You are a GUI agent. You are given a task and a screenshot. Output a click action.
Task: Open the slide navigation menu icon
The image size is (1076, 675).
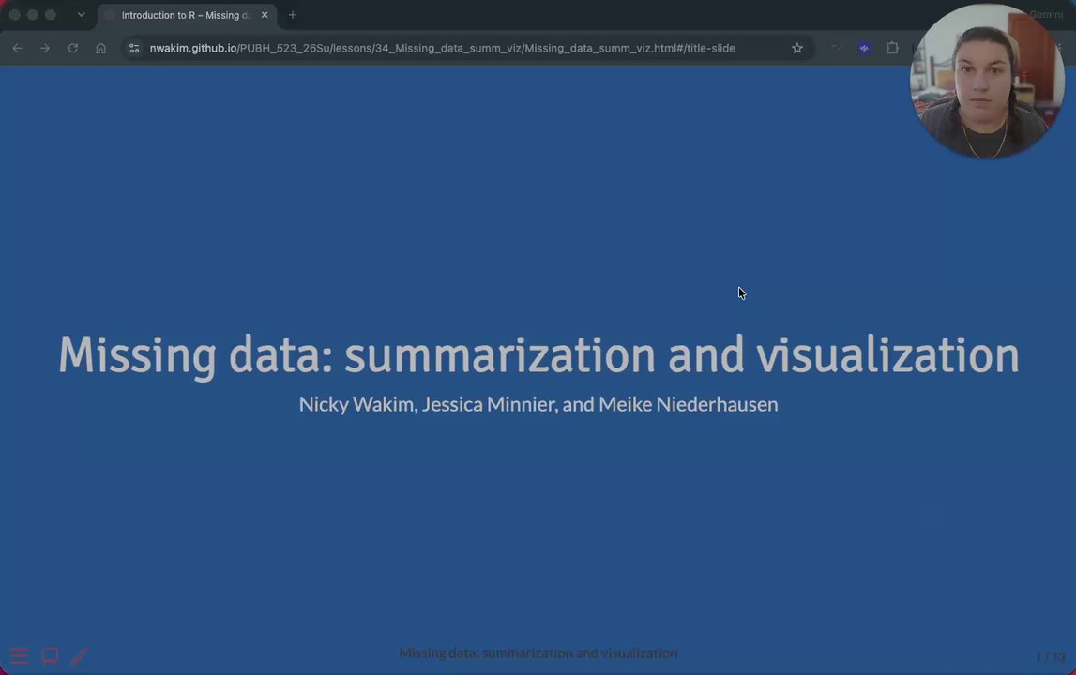pyautogui.click(x=19, y=656)
